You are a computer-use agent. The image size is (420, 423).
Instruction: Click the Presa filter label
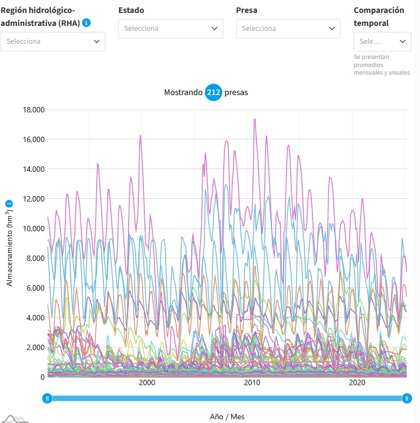pyautogui.click(x=246, y=10)
